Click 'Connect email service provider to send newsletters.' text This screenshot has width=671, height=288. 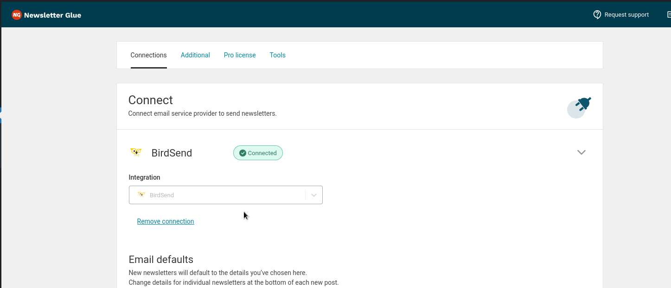point(203,113)
